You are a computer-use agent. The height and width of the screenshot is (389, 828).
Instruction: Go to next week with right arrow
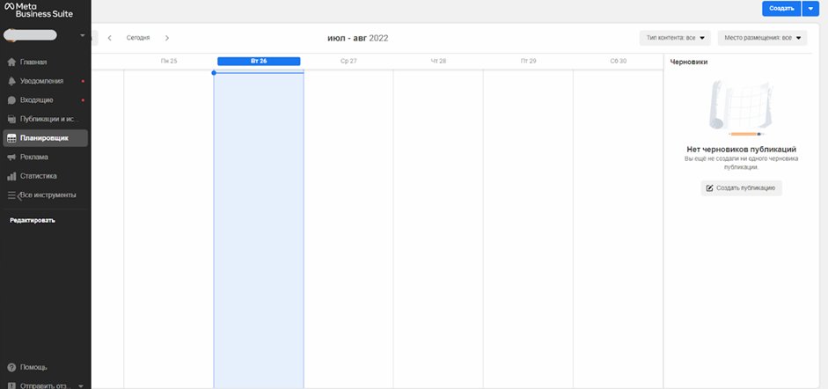tap(167, 38)
